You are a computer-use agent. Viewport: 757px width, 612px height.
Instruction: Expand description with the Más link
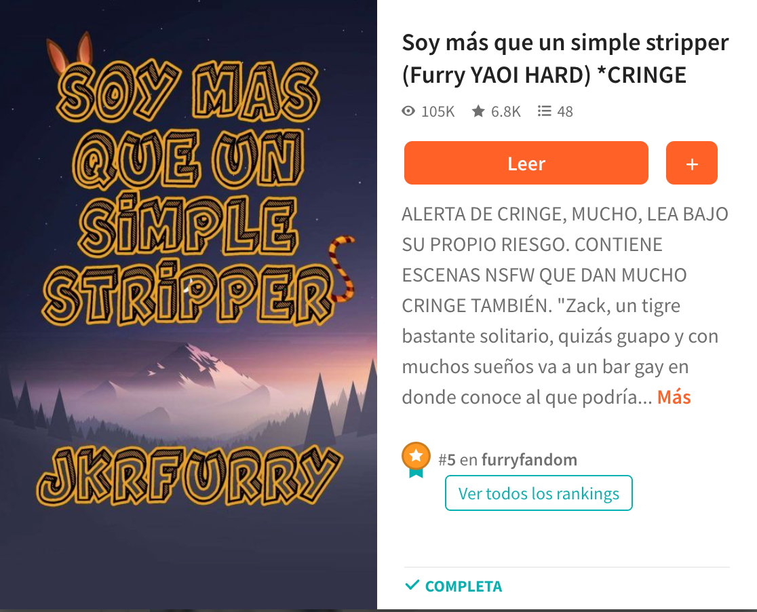tap(674, 397)
